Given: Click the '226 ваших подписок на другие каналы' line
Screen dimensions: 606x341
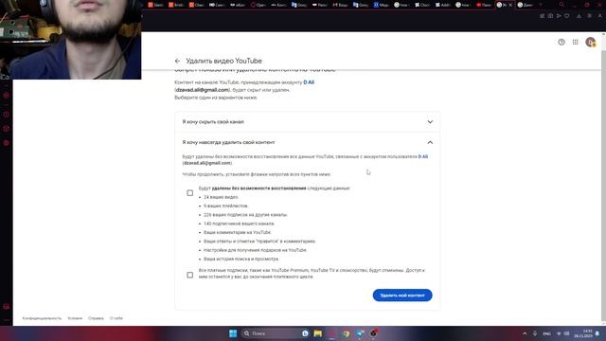Looking at the screenshot, I should point(245,215).
